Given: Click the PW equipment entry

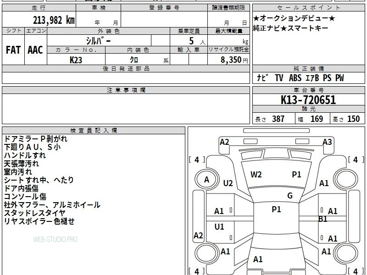Looking at the screenshot, I should point(339,78).
